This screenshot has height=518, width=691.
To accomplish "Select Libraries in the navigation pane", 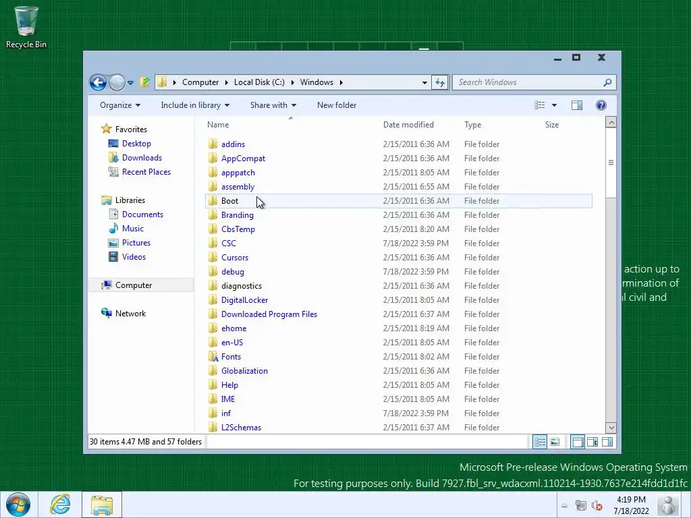I will click(130, 200).
